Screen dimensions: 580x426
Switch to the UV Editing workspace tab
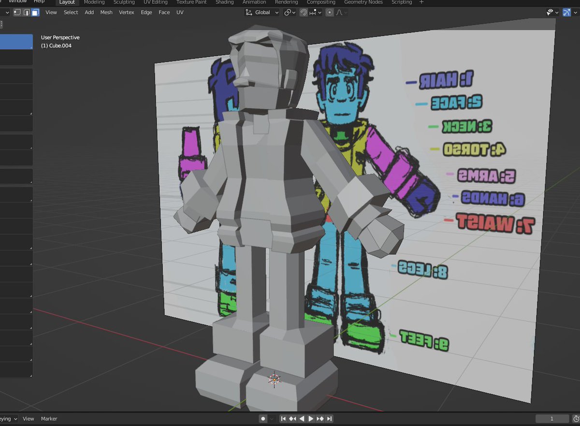coord(156,2)
